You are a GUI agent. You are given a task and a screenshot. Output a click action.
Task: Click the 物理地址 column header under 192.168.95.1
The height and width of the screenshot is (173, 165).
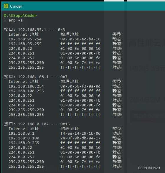[70, 34]
